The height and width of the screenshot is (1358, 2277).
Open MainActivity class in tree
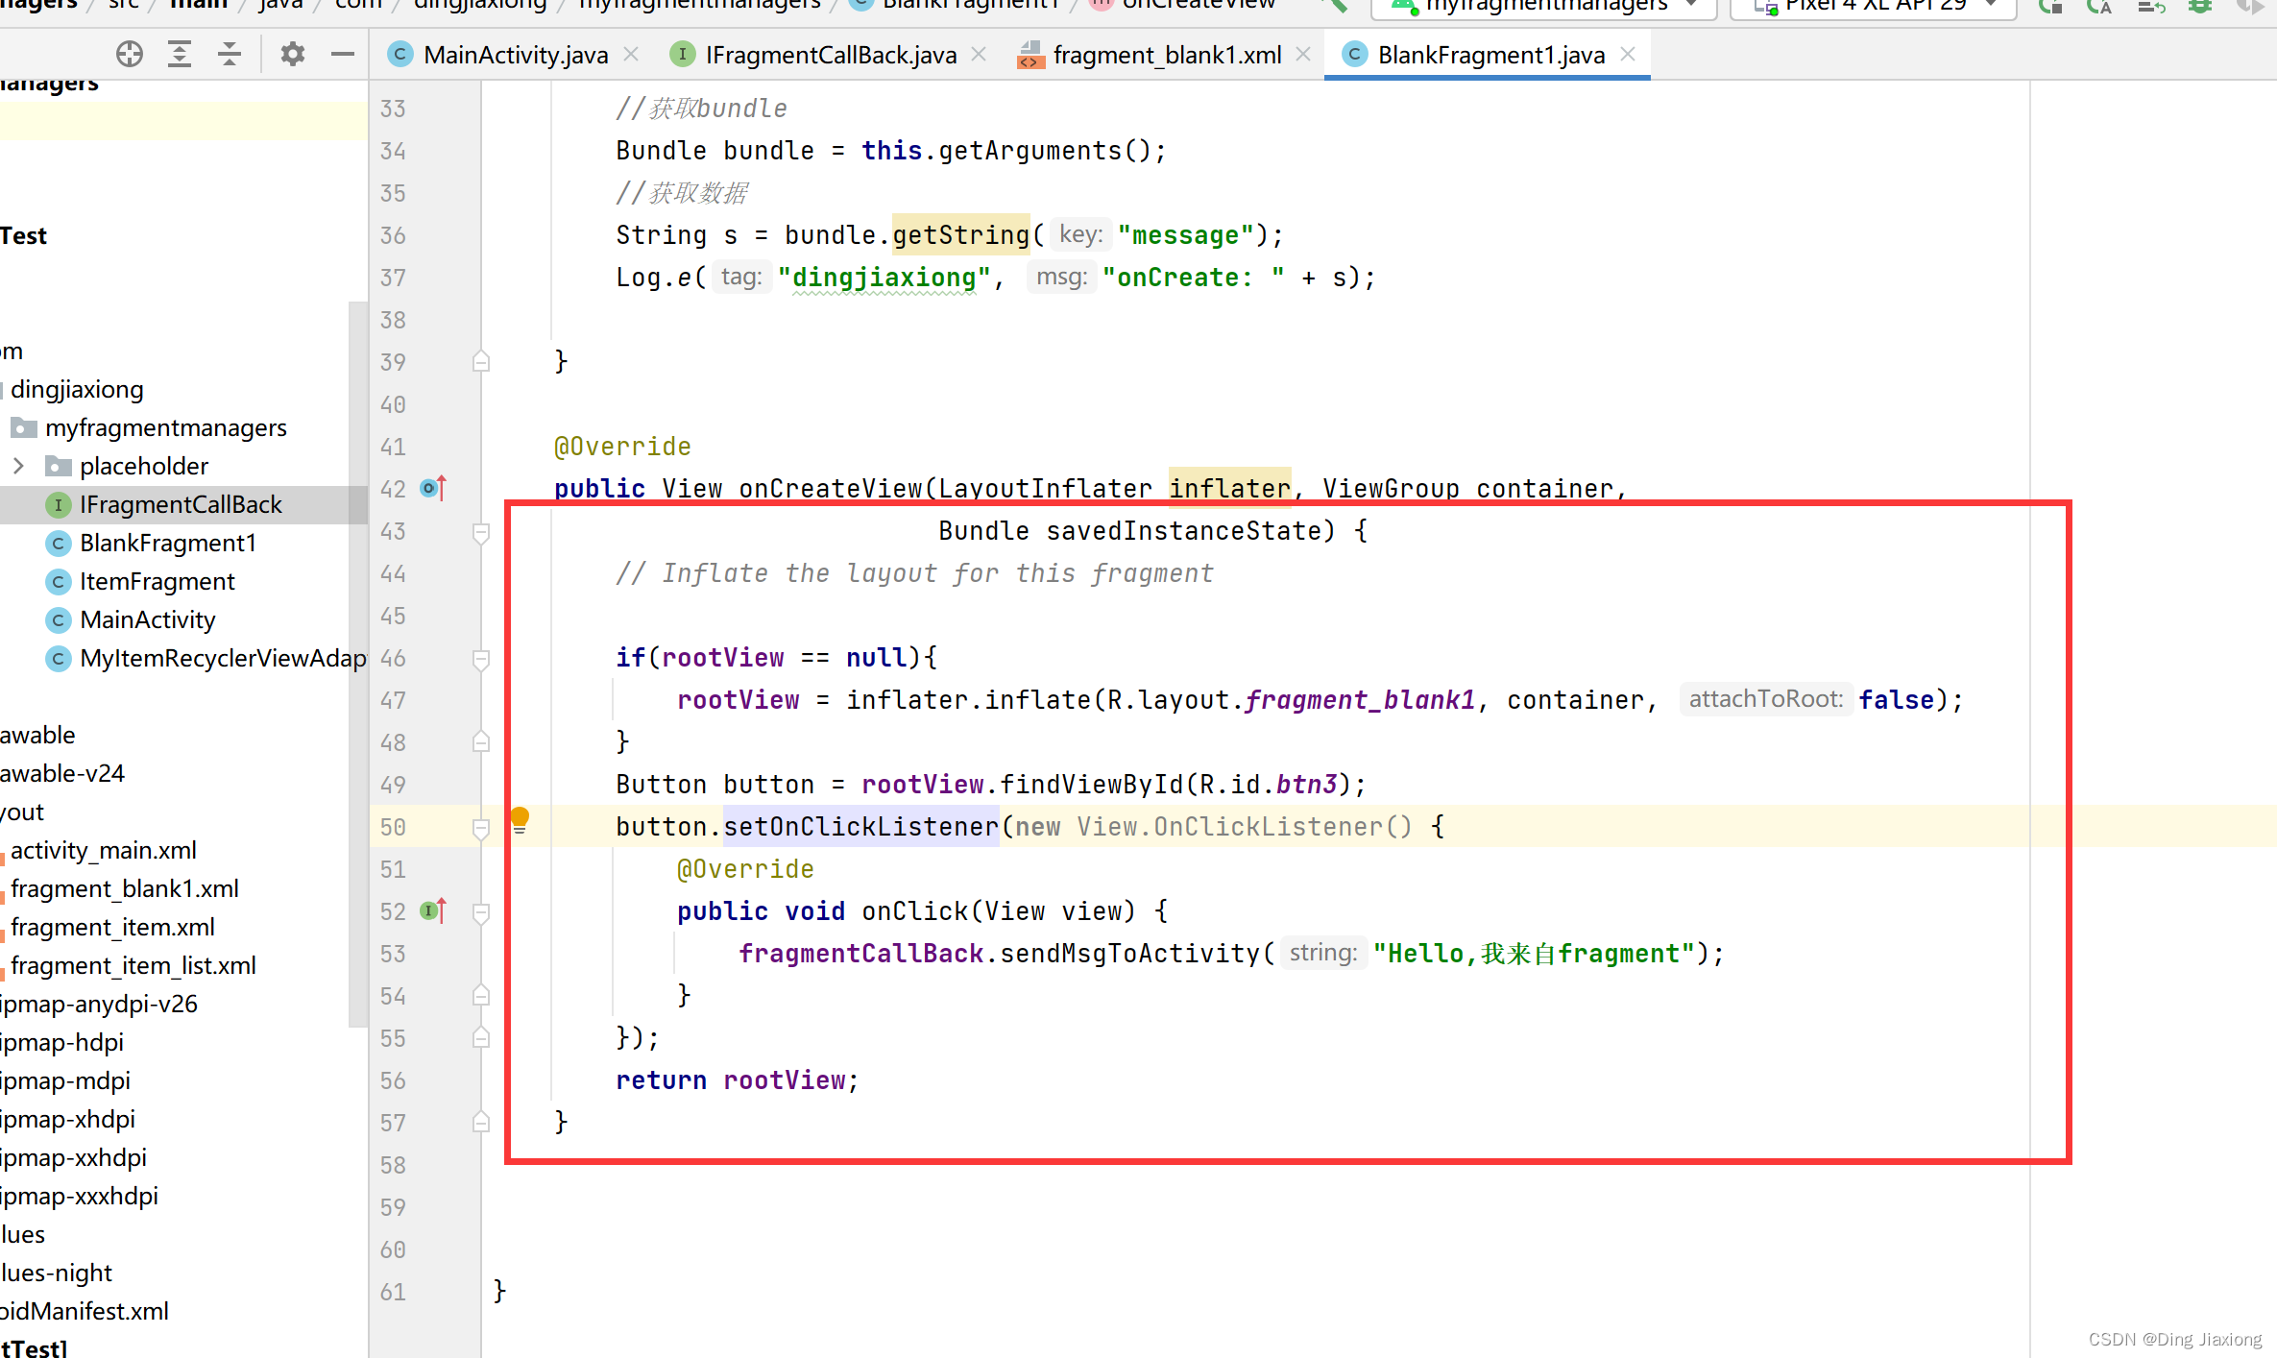pyautogui.click(x=147, y=619)
